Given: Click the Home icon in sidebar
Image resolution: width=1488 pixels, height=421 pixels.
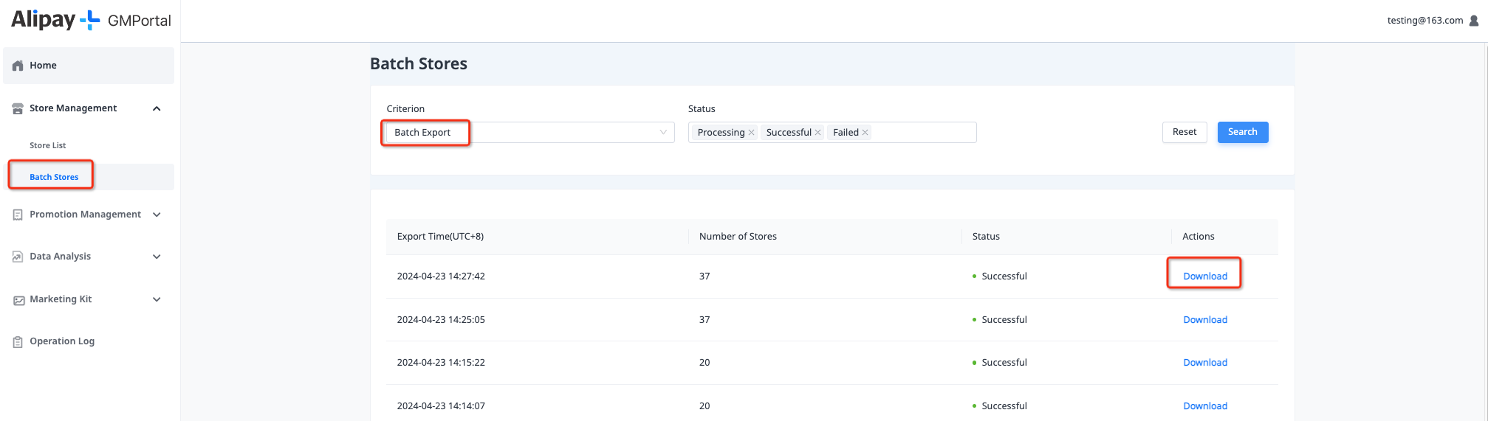Looking at the screenshot, I should 18,66.
